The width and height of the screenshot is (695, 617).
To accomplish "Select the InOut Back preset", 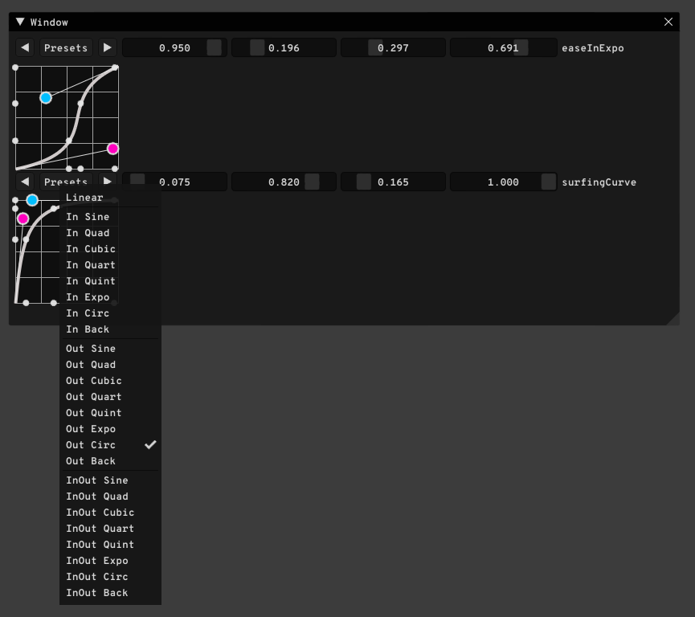I will tap(110, 593).
